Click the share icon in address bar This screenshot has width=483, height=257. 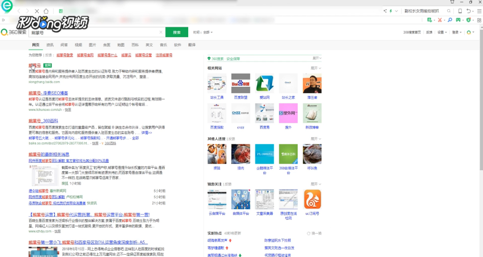click(x=385, y=11)
